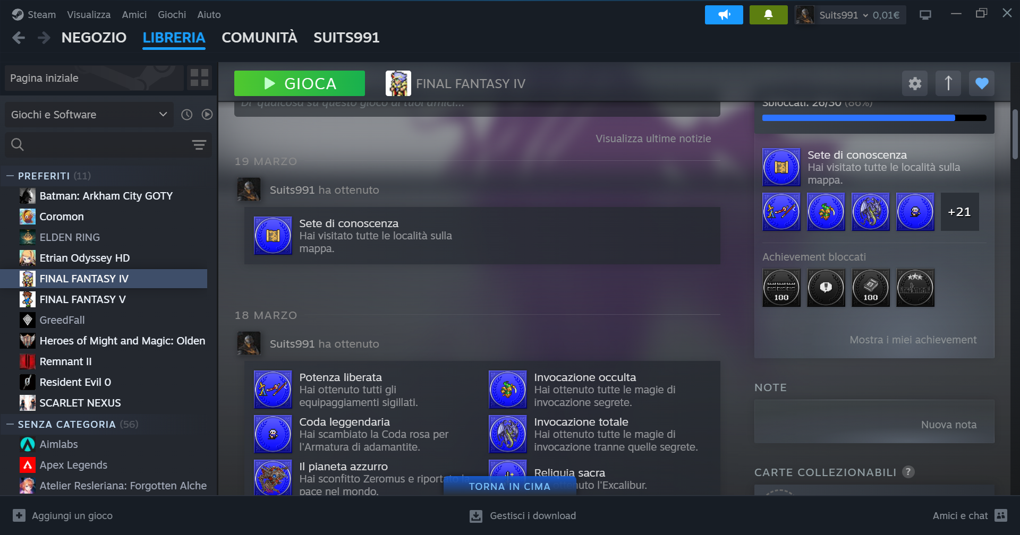Collapse the SENZA CATEGORIA category
The image size is (1020, 535).
coord(10,424)
